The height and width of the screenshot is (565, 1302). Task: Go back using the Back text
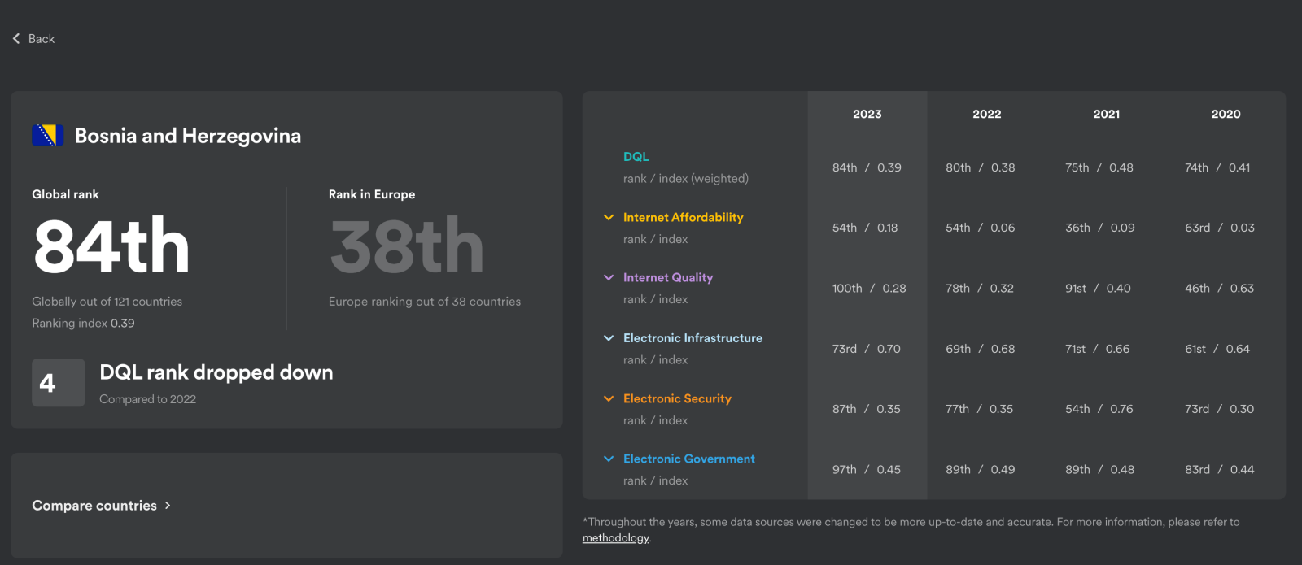(x=42, y=38)
